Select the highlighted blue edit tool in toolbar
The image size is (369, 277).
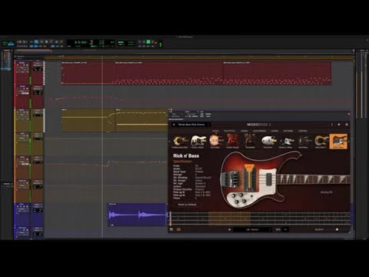(x=36, y=42)
